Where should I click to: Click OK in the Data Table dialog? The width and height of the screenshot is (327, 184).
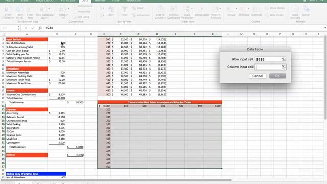click(x=277, y=76)
